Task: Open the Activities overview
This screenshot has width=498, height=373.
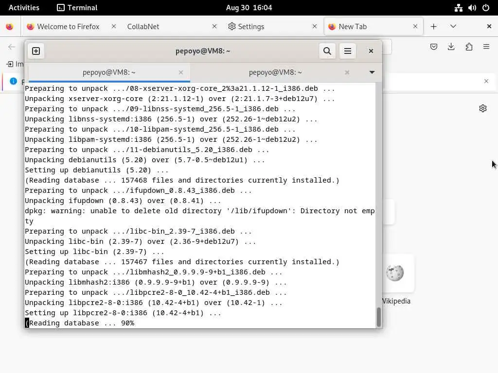Action: 24,8
